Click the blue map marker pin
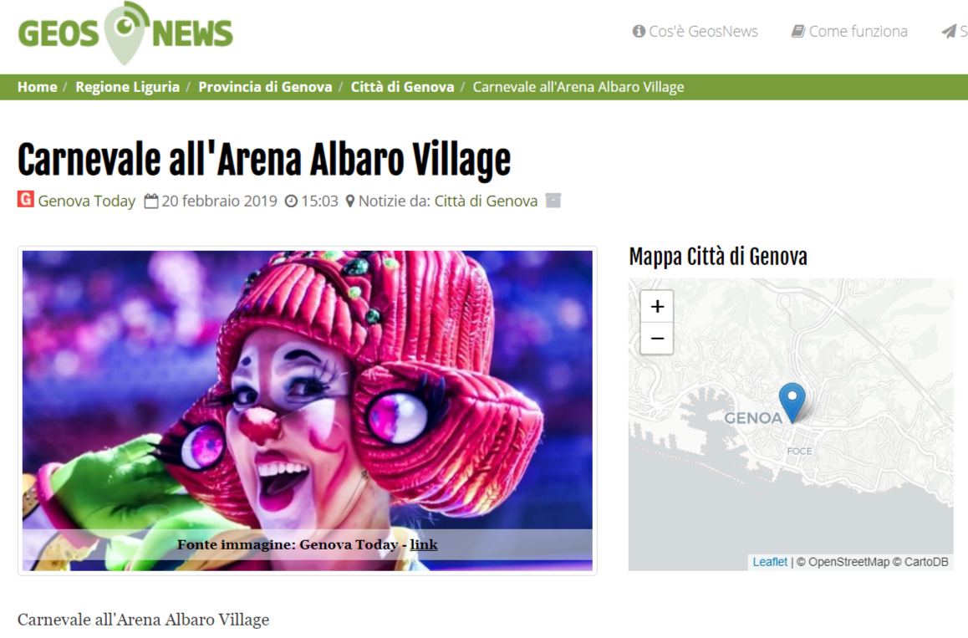This screenshot has width=968, height=638. (792, 402)
